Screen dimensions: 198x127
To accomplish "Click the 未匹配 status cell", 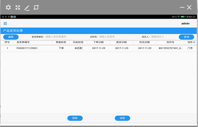I will [78, 48].
